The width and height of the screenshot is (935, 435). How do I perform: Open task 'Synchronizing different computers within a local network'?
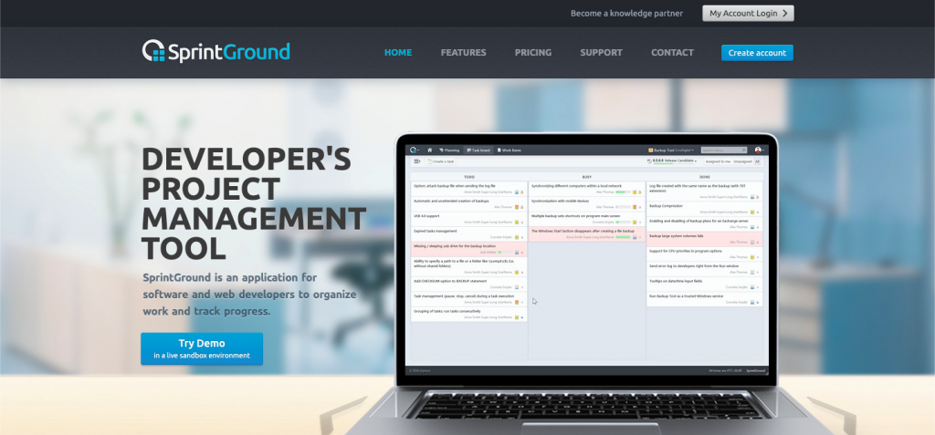click(x=587, y=189)
